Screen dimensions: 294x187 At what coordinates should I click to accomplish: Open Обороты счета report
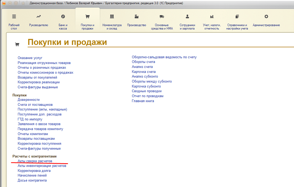(x=143, y=62)
